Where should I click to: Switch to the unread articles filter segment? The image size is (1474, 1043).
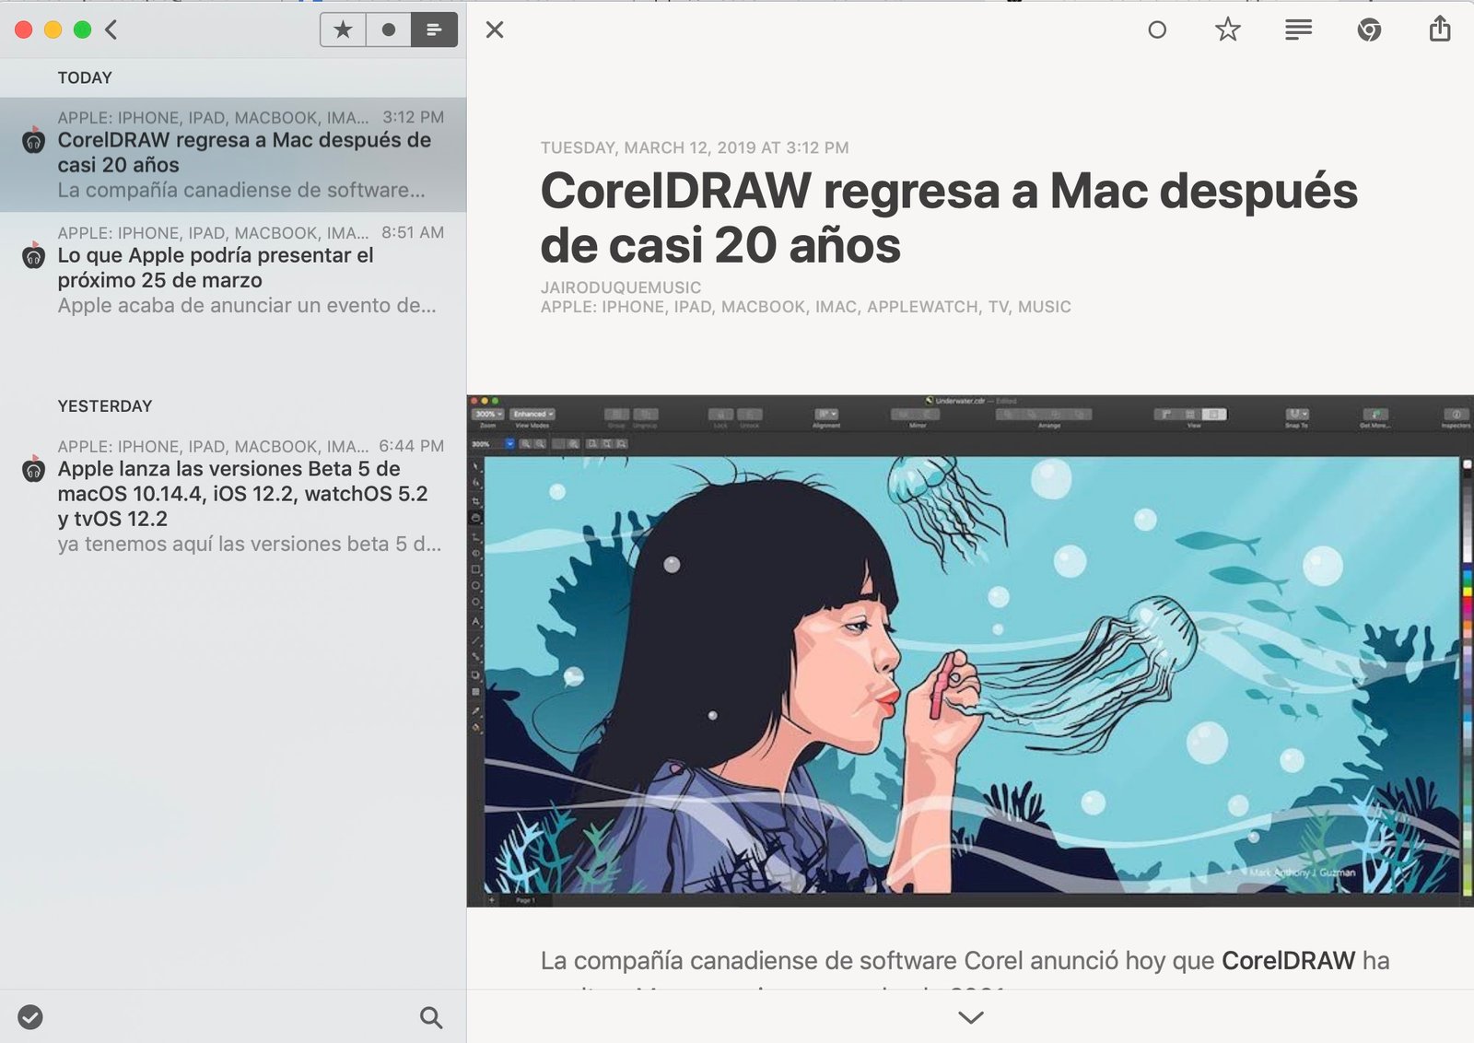tap(388, 29)
